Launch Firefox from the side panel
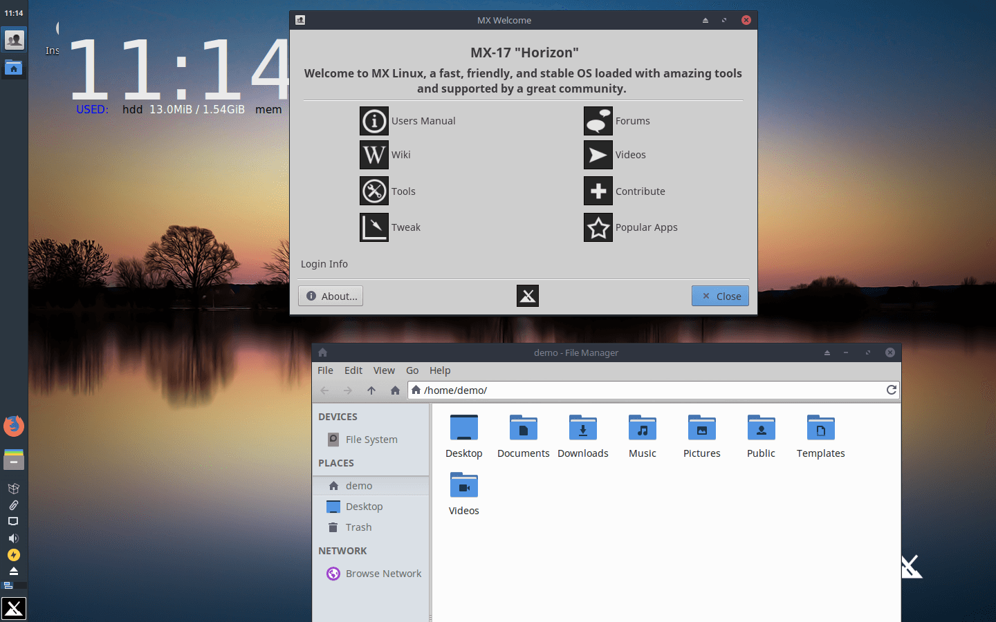Viewport: 996px width, 622px height. click(14, 426)
